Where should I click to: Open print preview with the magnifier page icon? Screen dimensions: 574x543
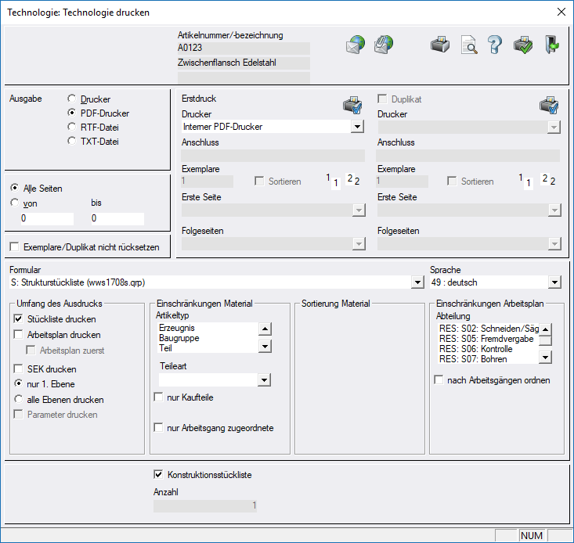(468, 45)
